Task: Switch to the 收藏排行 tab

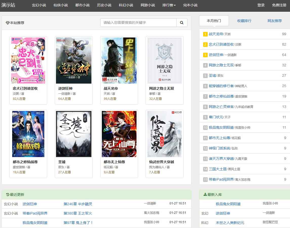Action: (x=244, y=21)
